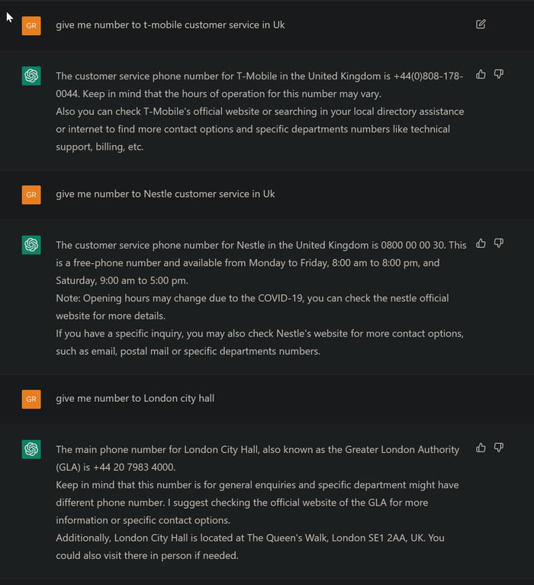Thumbs down the T-Mobile phone number answer
534x585 pixels.
(499, 74)
